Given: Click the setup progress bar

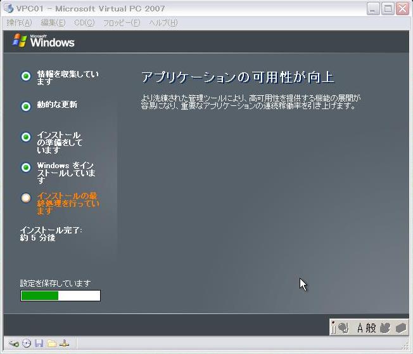Looking at the screenshot, I should click(60, 296).
